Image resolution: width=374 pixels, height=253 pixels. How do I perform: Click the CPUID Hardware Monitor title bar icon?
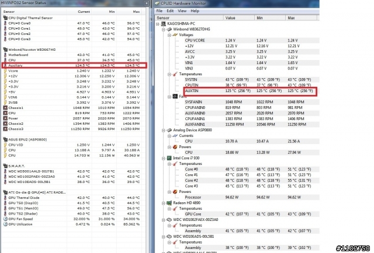157,3
